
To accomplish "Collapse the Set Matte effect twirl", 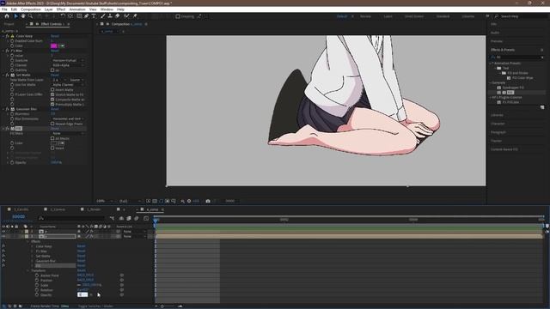I will pyautogui.click(x=3, y=75).
